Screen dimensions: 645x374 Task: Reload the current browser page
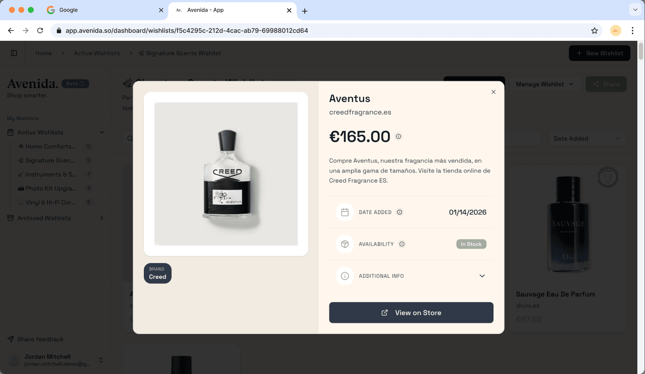[40, 31]
